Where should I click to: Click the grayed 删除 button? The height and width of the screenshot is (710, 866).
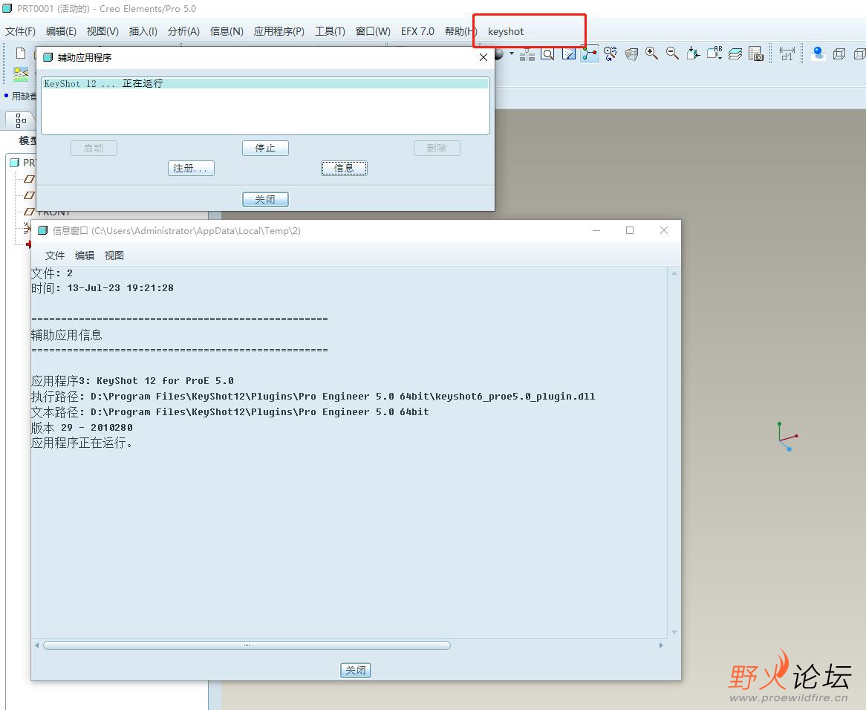(x=437, y=148)
